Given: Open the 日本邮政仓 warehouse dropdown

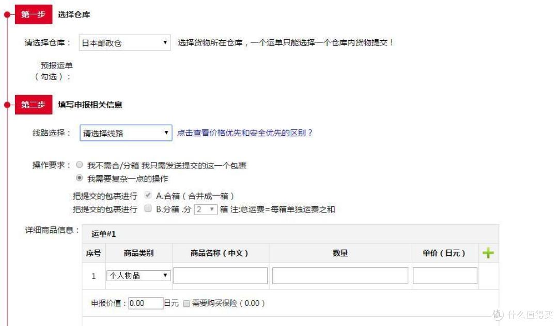Looking at the screenshot, I should click(x=125, y=43).
